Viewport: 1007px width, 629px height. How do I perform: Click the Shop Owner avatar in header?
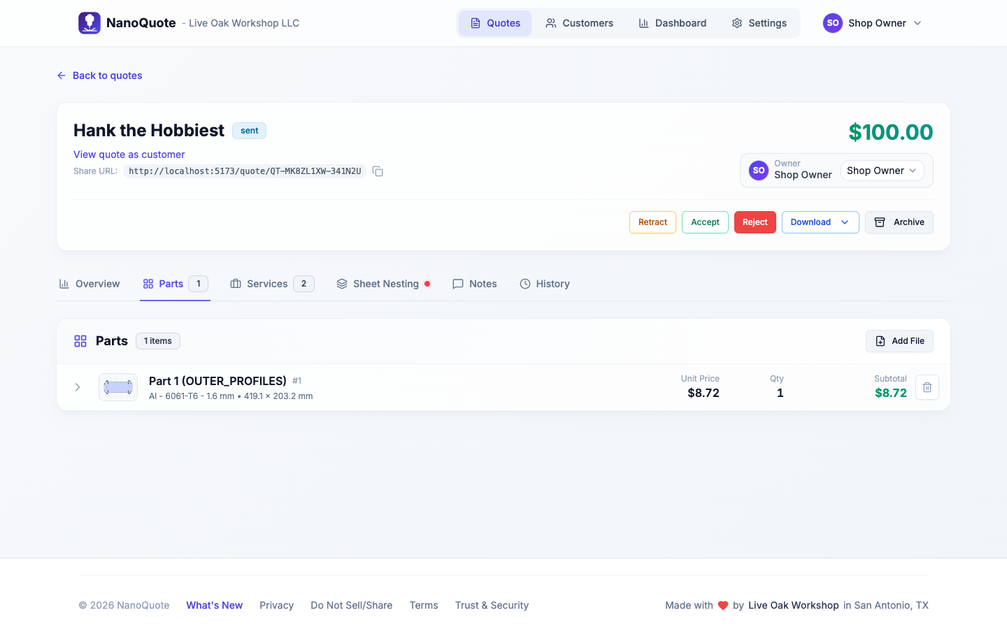click(832, 23)
